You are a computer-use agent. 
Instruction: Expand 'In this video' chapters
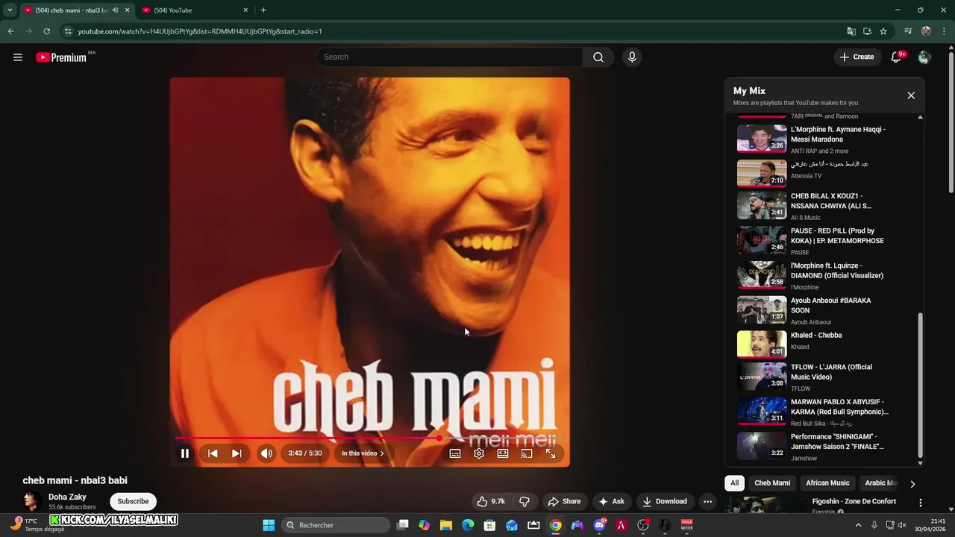pos(363,453)
